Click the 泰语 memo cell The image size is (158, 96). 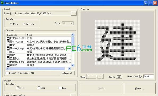[29, 52]
